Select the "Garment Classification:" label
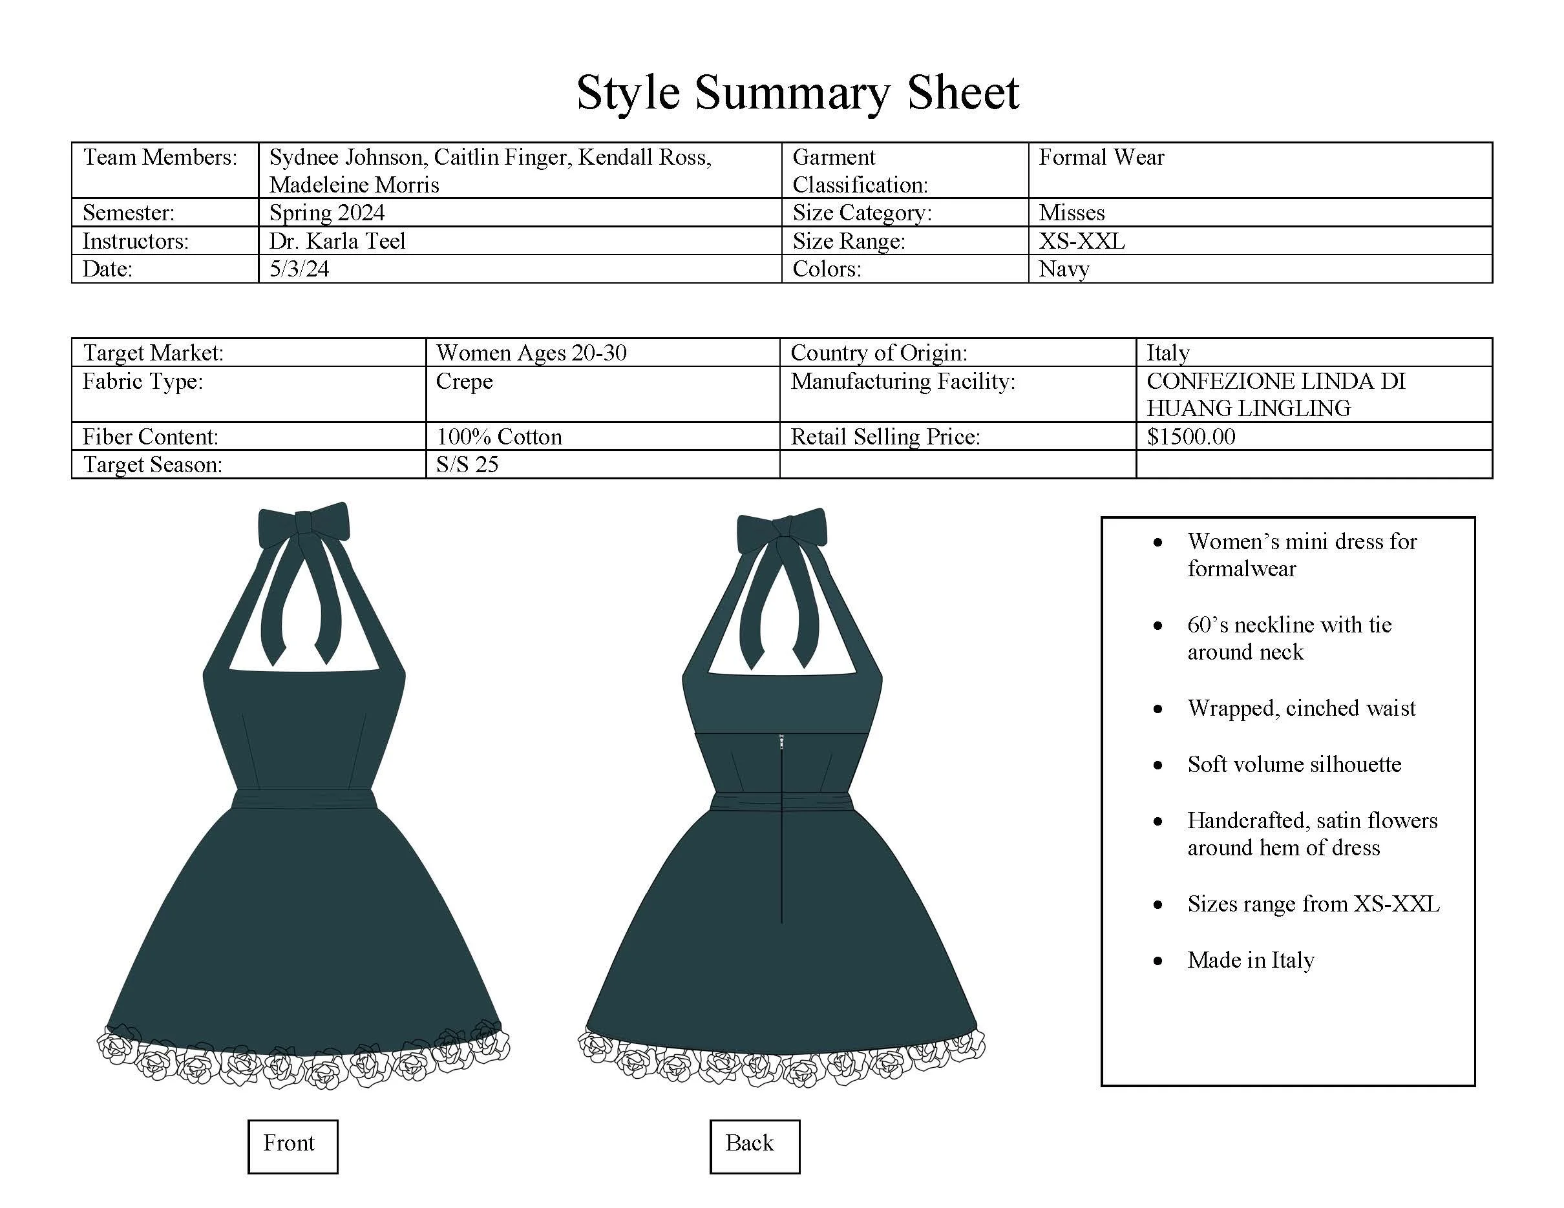This screenshot has height=1208, width=1564. click(x=860, y=171)
